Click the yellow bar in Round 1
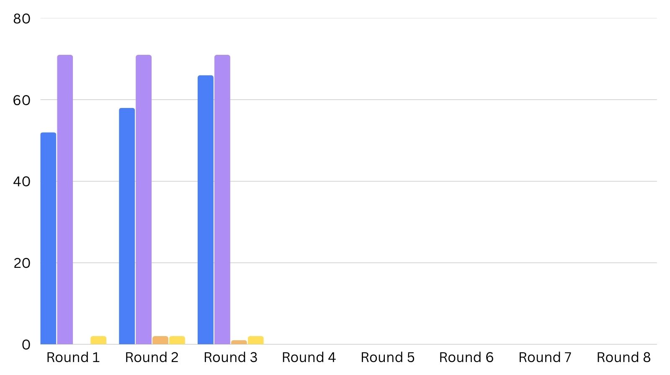Image resolution: width=670 pixels, height=375 pixels. (98, 340)
